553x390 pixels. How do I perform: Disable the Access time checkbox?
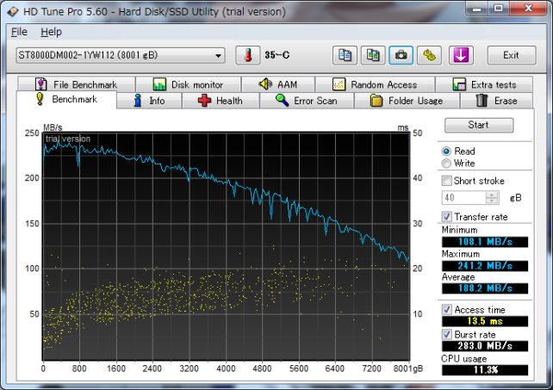click(446, 309)
